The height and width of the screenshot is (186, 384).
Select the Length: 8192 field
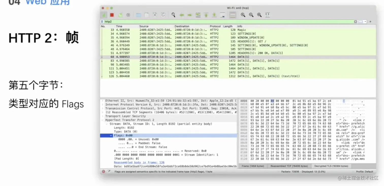click(x=124, y=128)
